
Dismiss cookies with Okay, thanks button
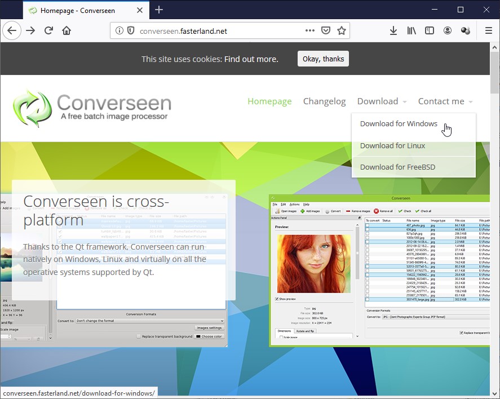click(323, 59)
